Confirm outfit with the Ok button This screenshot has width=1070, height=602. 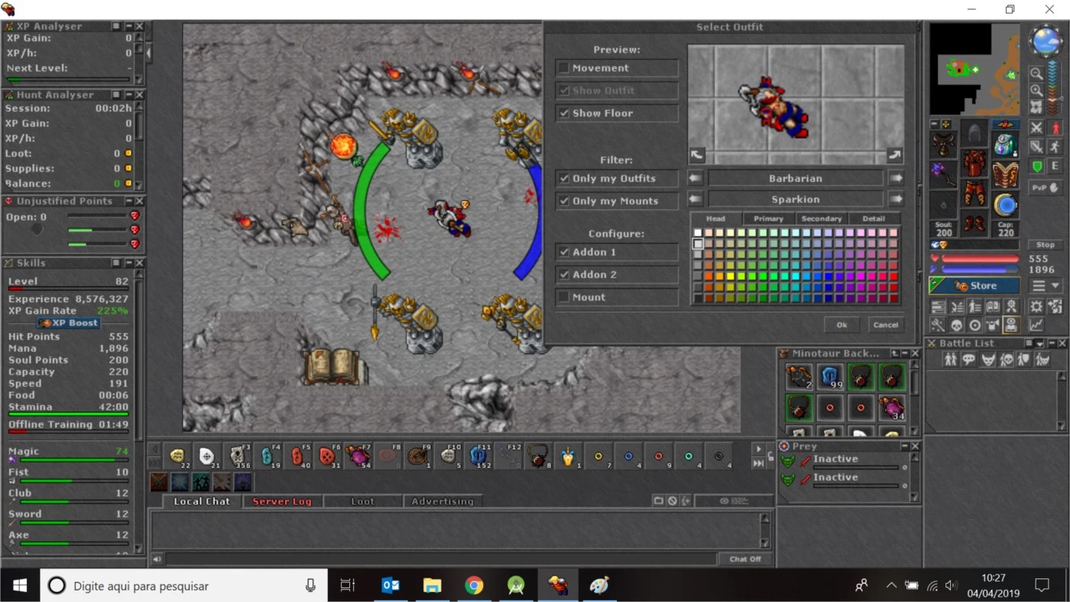pos(841,325)
